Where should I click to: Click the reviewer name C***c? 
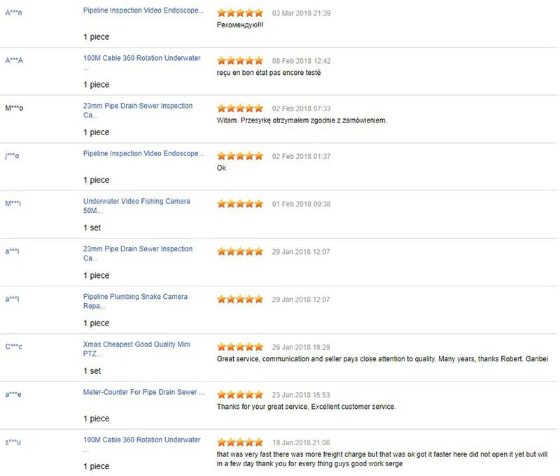coord(14,347)
